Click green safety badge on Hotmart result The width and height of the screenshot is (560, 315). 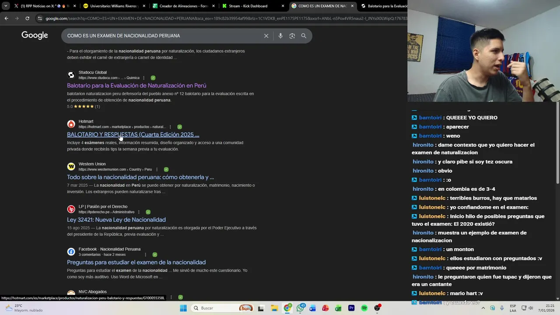[x=179, y=127]
